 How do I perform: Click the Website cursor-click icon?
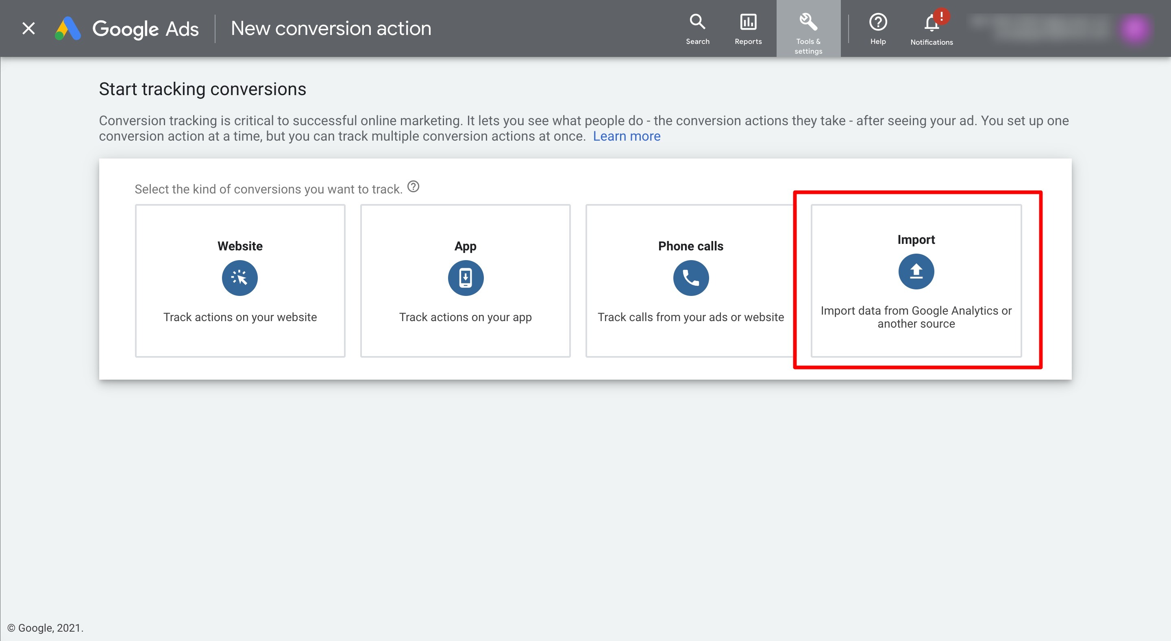click(x=239, y=278)
